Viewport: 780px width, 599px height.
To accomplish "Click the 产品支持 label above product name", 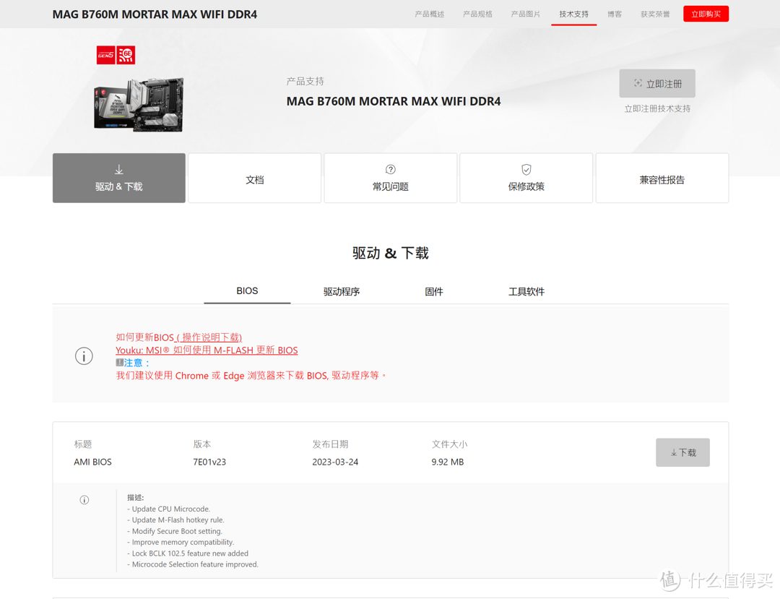I will pos(305,81).
